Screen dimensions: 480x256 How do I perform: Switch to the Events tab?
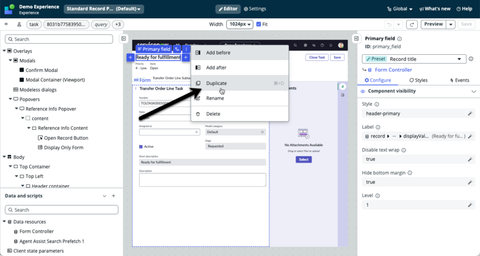[459, 80]
